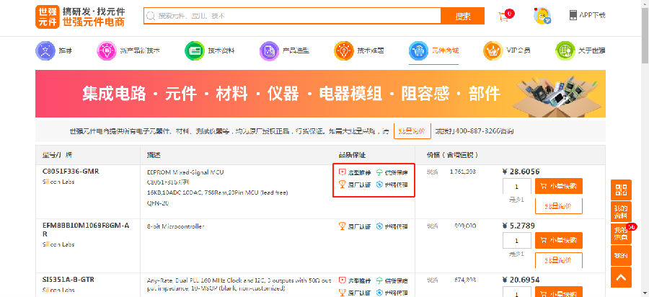Click the 关于世强 green icon
Viewport: 649px width, 297px height.
565,50
